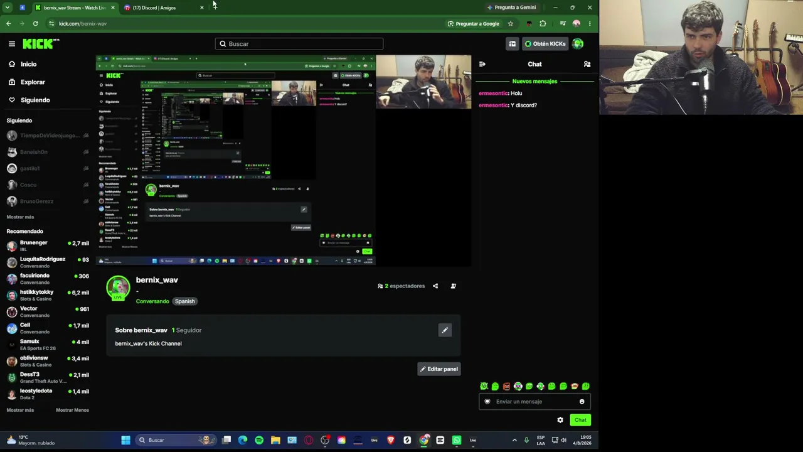Open the Conversando category link
This screenshot has height=452, width=803.
[x=152, y=301]
